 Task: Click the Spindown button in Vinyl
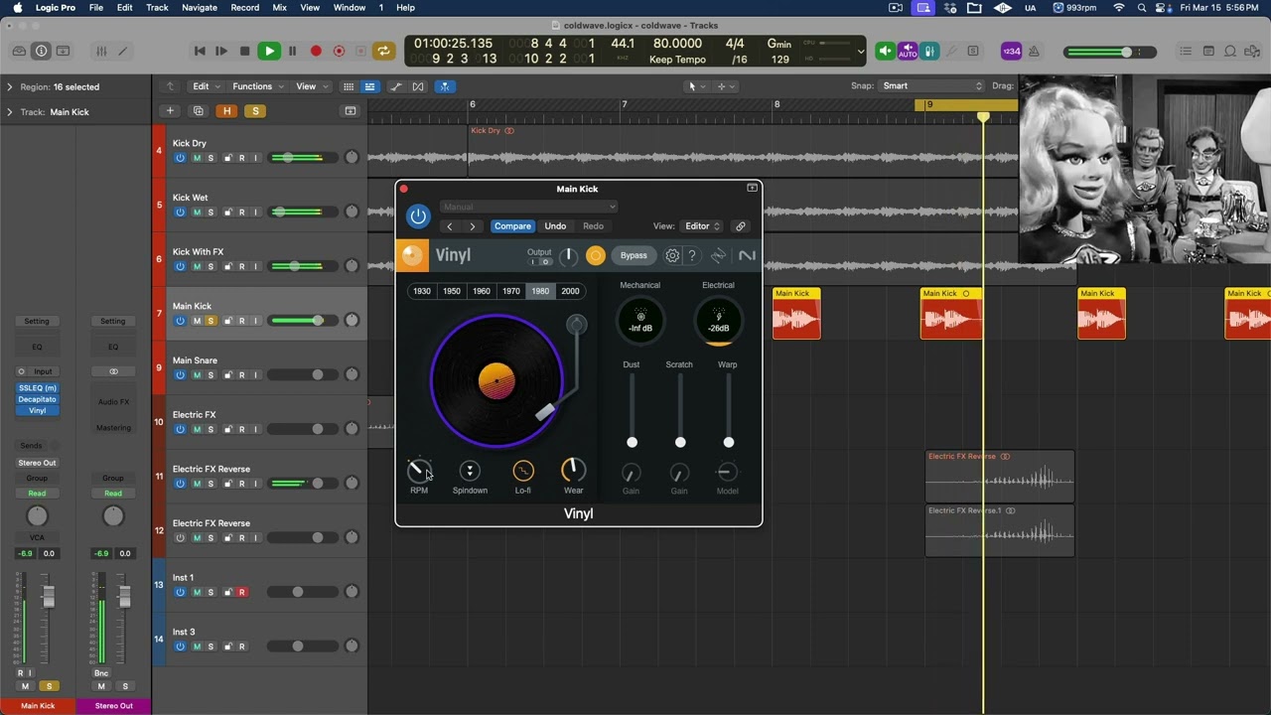pos(470,472)
